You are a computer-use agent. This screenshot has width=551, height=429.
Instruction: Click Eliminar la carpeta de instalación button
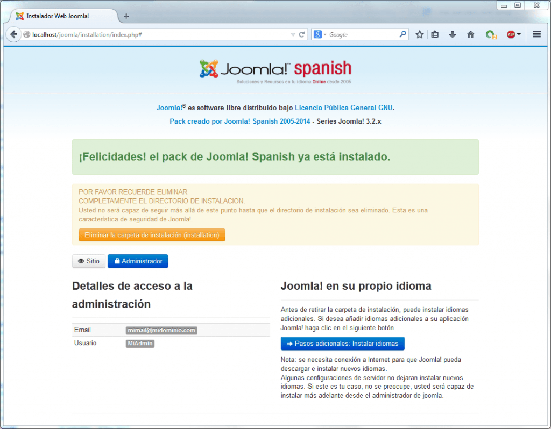[x=152, y=234]
